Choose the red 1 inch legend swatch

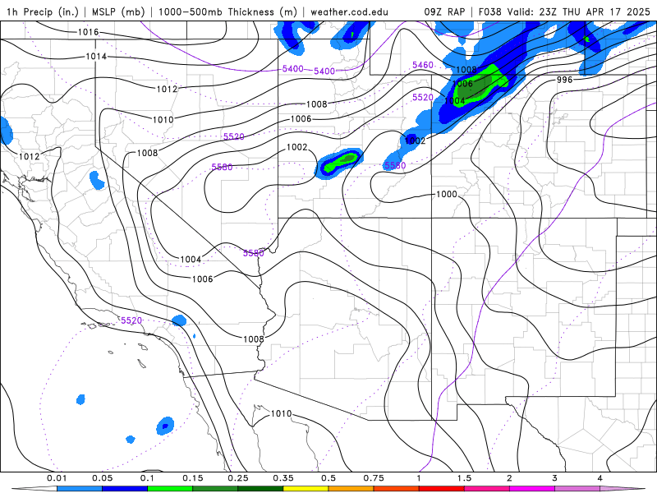pyautogui.click(x=442, y=489)
